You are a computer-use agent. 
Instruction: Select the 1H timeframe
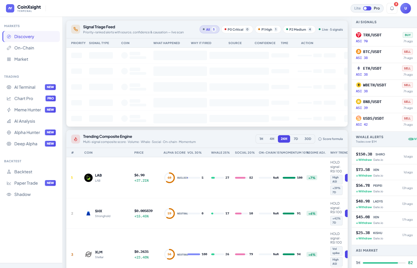point(261,139)
